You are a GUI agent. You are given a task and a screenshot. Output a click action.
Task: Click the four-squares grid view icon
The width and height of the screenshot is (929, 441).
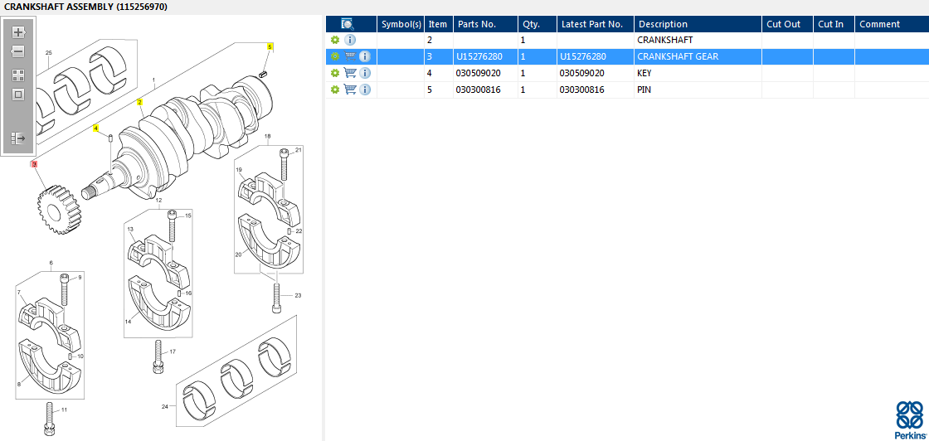point(17,75)
